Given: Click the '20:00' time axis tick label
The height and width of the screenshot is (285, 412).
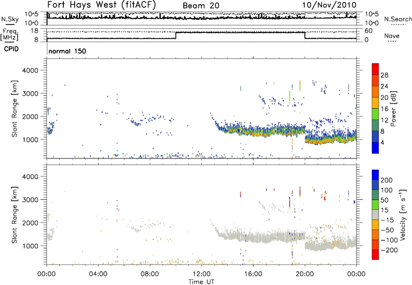Looking at the screenshot, I should 304,274.
